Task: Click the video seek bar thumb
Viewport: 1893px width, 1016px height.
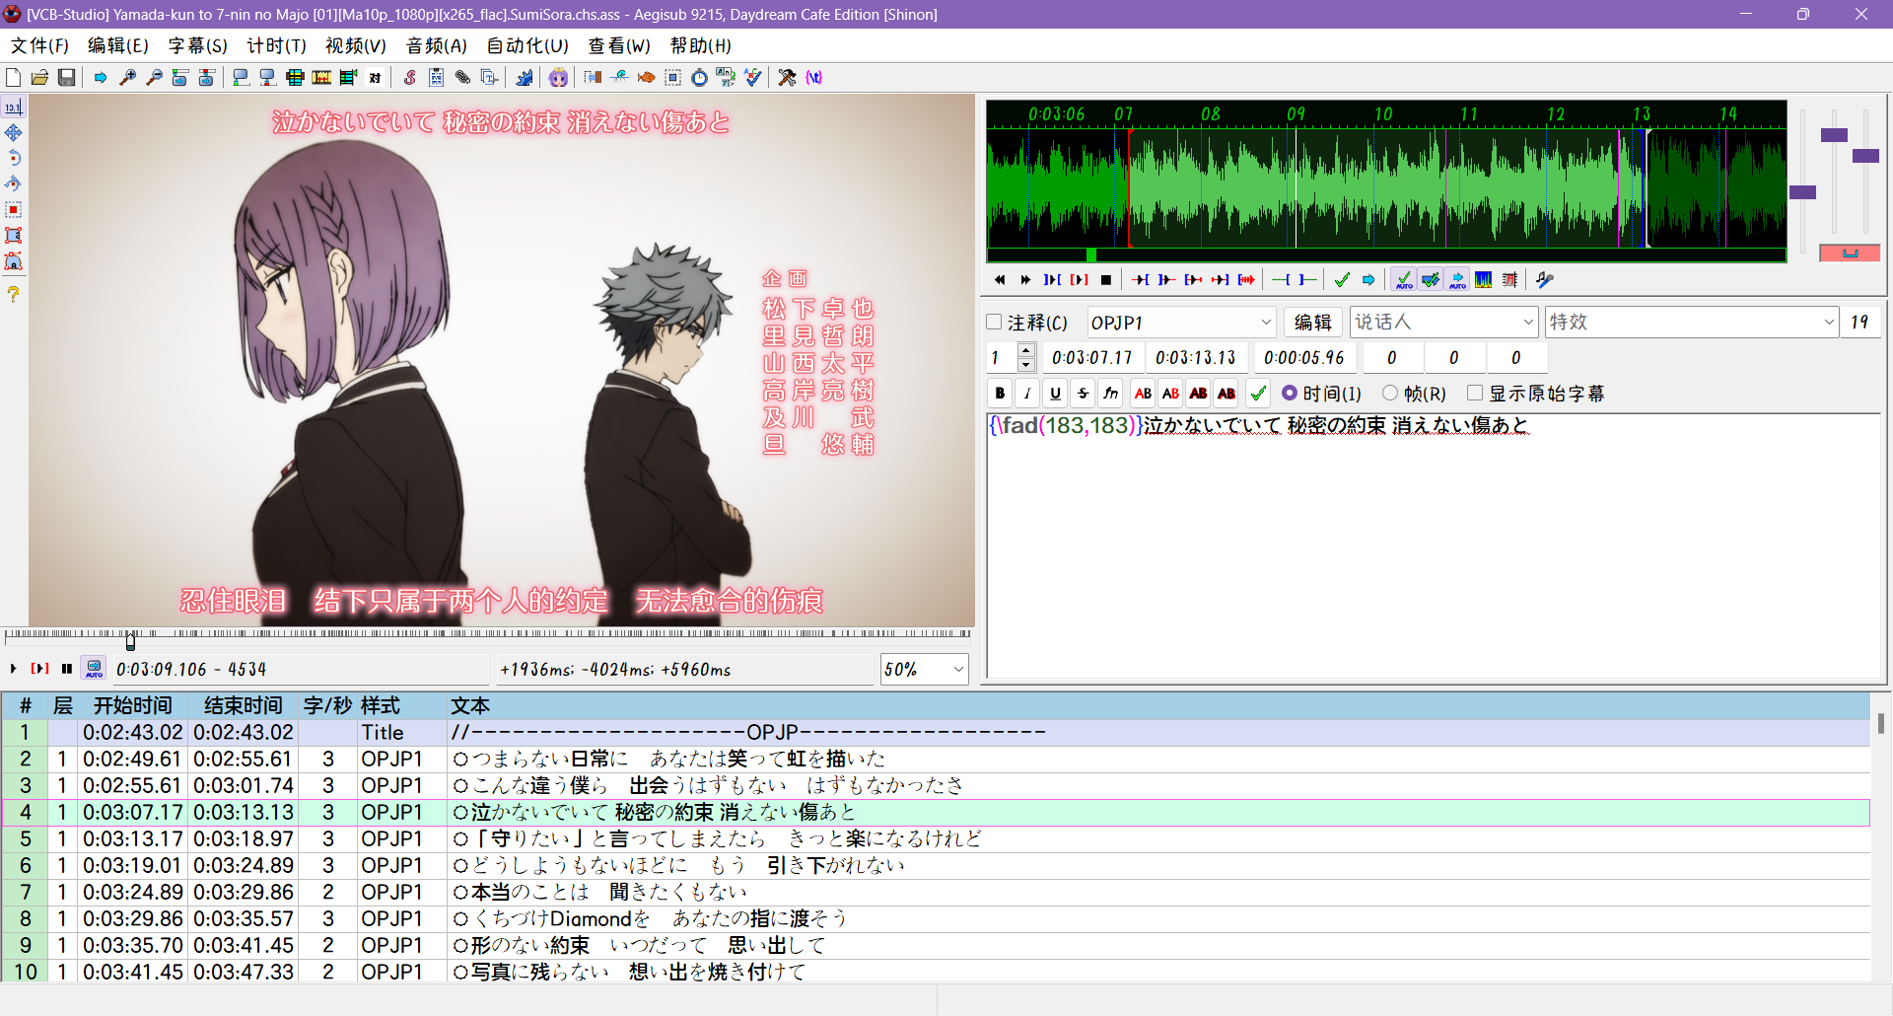Action: 130,640
